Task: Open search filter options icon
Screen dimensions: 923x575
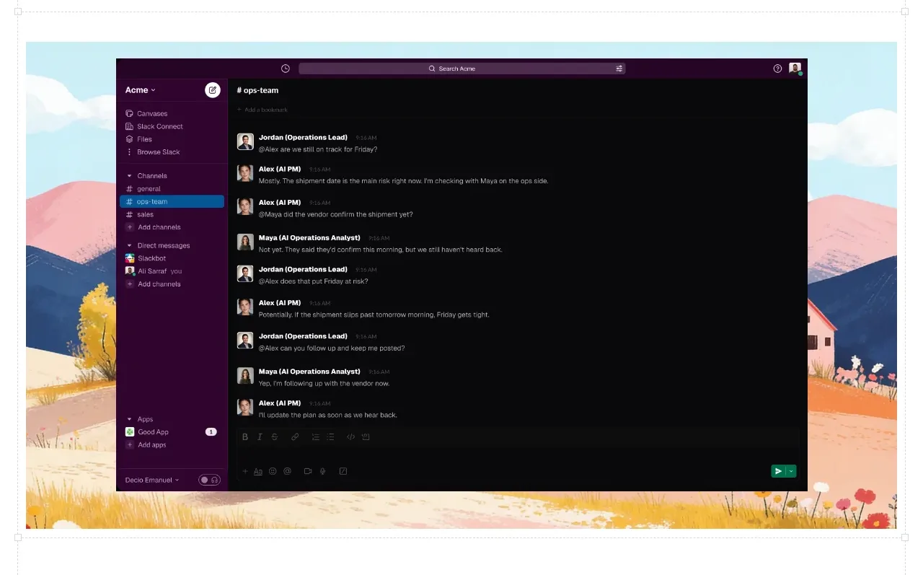Action: [619, 69]
